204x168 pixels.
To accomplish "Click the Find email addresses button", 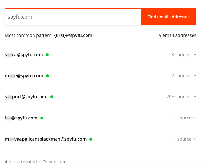I will 169,17.
